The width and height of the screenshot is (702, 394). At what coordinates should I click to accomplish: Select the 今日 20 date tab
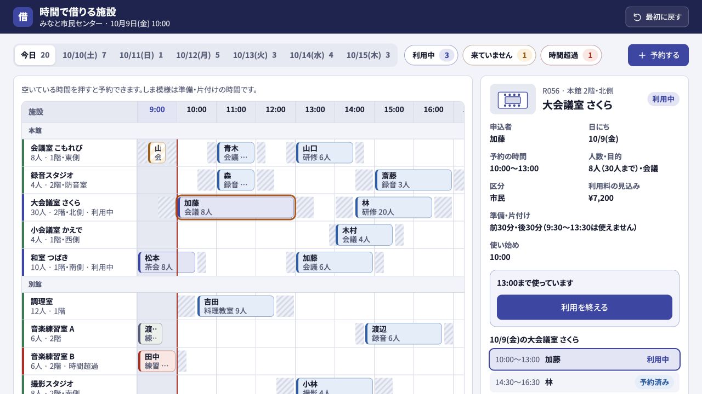(35, 55)
